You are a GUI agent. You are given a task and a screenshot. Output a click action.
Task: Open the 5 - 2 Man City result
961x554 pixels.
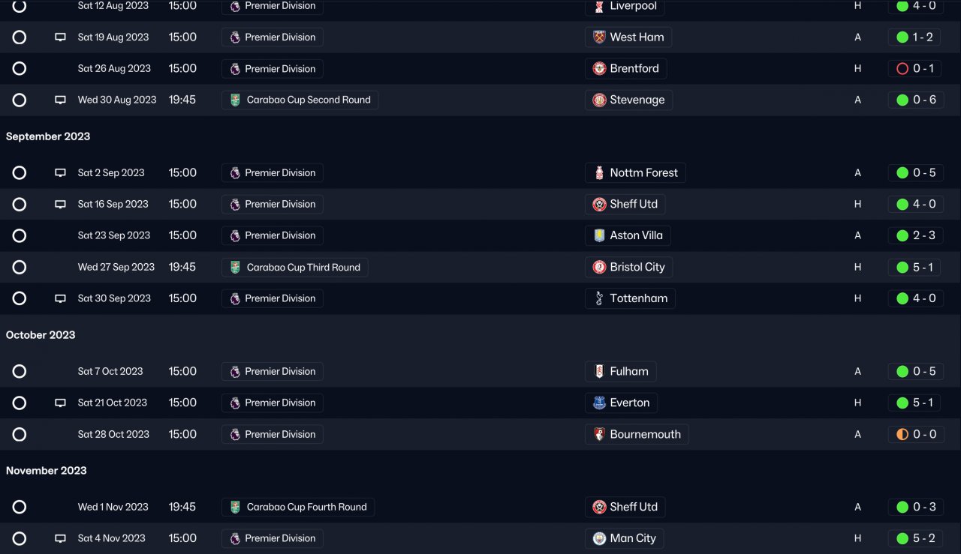(917, 538)
